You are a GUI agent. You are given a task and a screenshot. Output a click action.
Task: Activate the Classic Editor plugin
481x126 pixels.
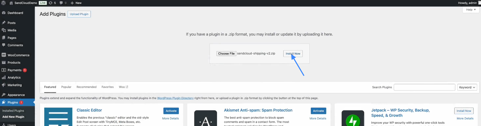coord(171,111)
